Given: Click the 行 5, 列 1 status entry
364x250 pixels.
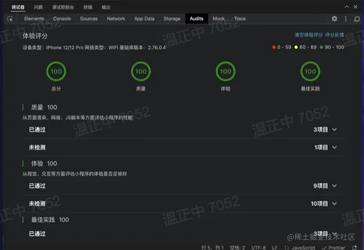Looking at the screenshot, I should [x=212, y=248].
